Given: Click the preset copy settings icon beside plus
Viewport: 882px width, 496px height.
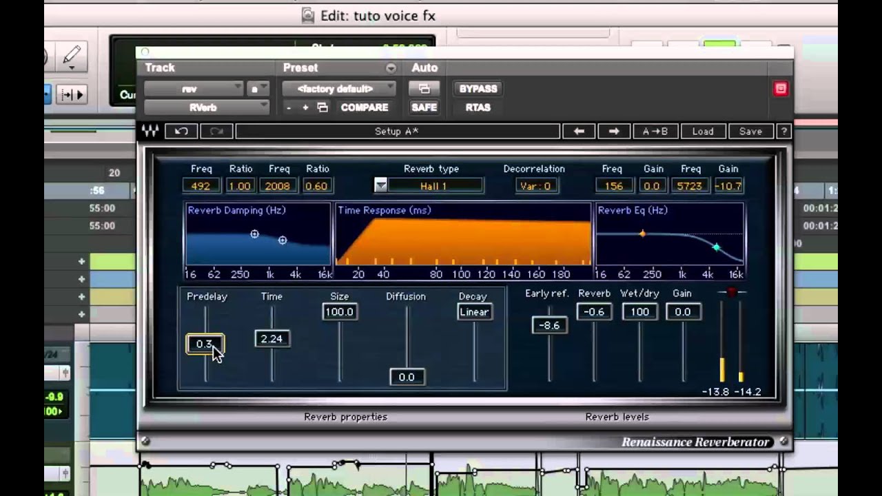Looking at the screenshot, I should [x=322, y=107].
